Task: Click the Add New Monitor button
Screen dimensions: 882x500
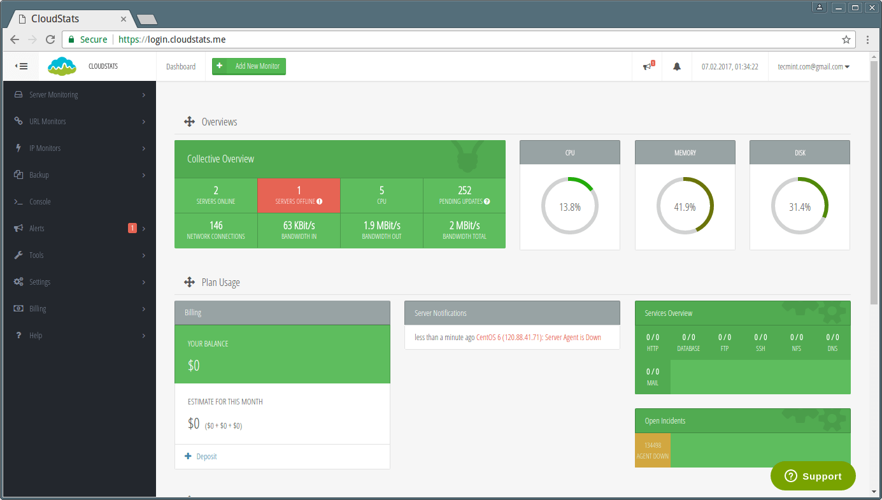Action: (x=248, y=66)
